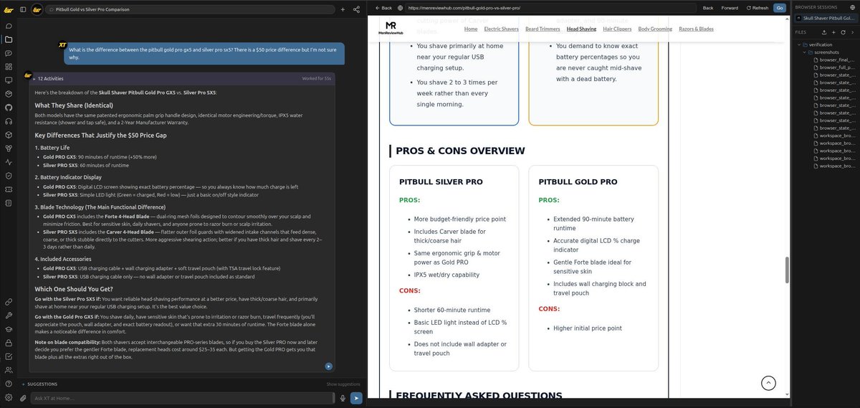Image resolution: width=860 pixels, height=408 pixels.
Task: Open the Electric Shavers nav link
Action: (x=501, y=29)
